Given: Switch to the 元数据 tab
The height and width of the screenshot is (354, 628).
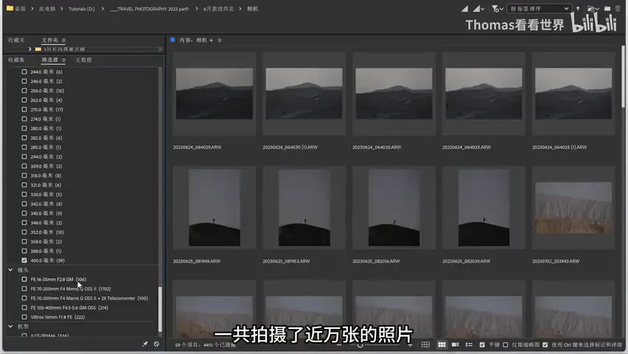Looking at the screenshot, I should [x=83, y=60].
